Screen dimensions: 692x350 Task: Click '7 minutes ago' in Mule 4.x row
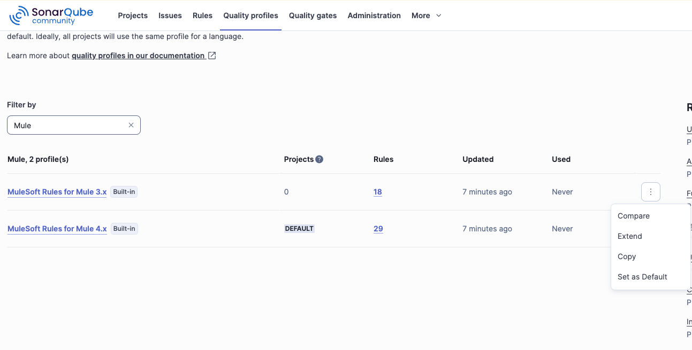[487, 229]
